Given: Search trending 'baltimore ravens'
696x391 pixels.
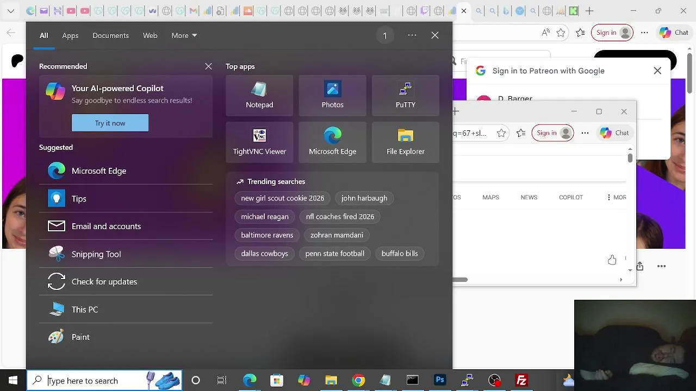Looking at the screenshot, I should coord(267,235).
